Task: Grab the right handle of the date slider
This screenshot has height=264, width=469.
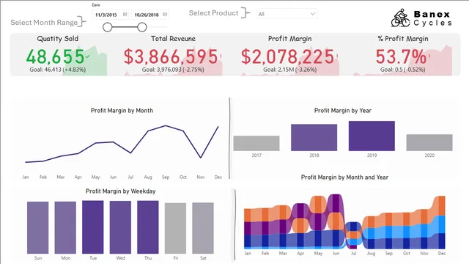Action: [x=142, y=27]
